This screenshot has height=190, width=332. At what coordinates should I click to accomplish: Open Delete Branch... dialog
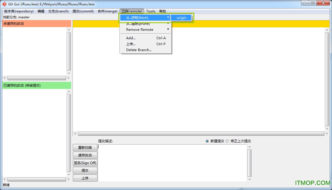(139, 50)
